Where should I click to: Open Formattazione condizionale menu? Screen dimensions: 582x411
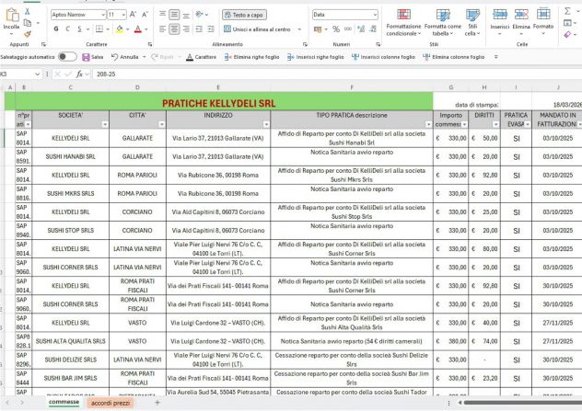[403, 22]
